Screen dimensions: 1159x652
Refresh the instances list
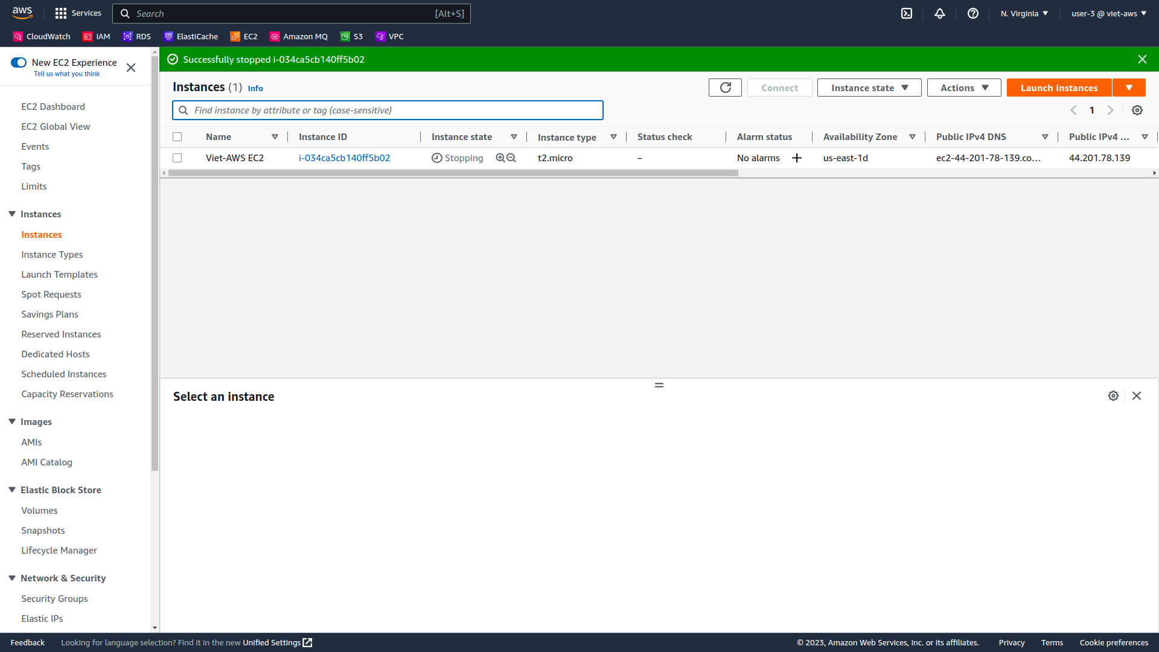point(725,88)
